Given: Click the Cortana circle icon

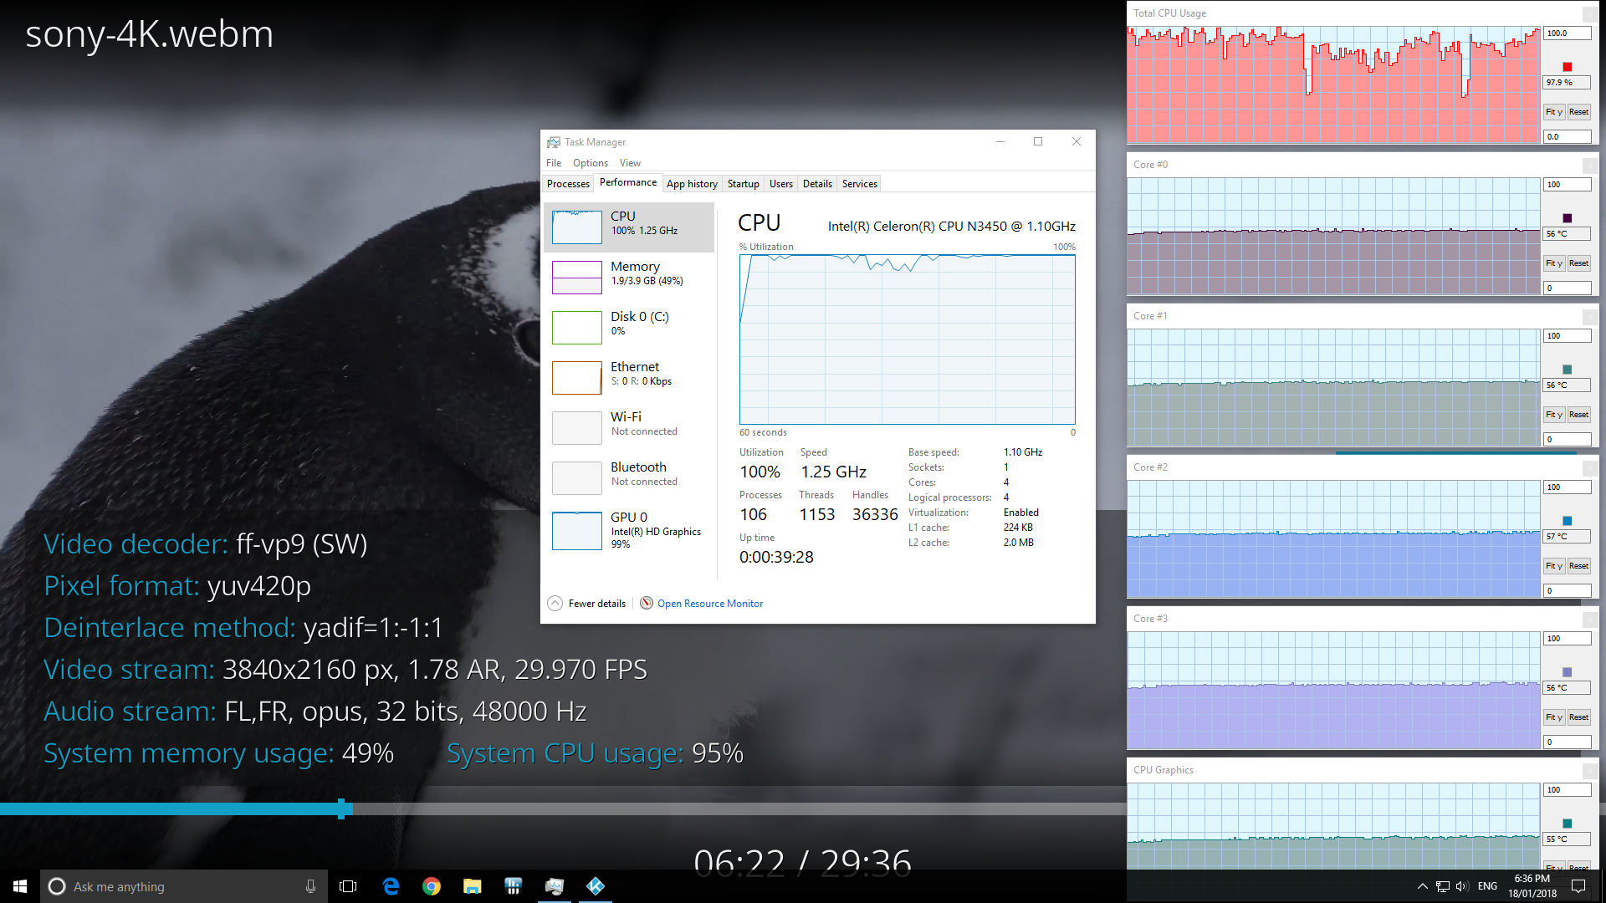Looking at the screenshot, I should (x=57, y=886).
